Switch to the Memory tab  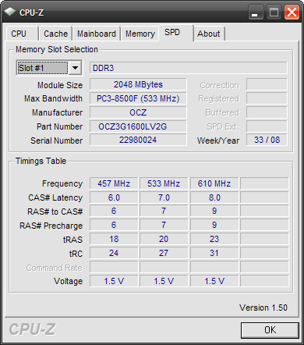[x=140, y=34]
